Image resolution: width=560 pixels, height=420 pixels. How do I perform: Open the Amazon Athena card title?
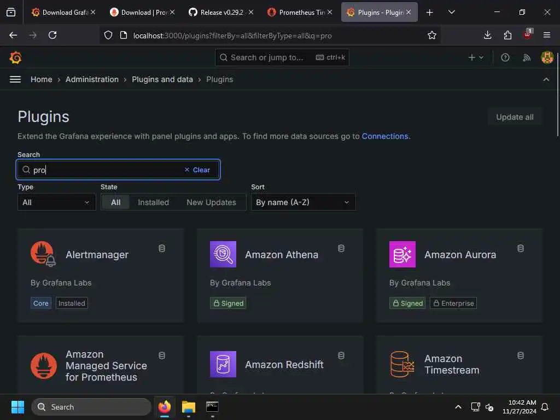click(282, 255)
